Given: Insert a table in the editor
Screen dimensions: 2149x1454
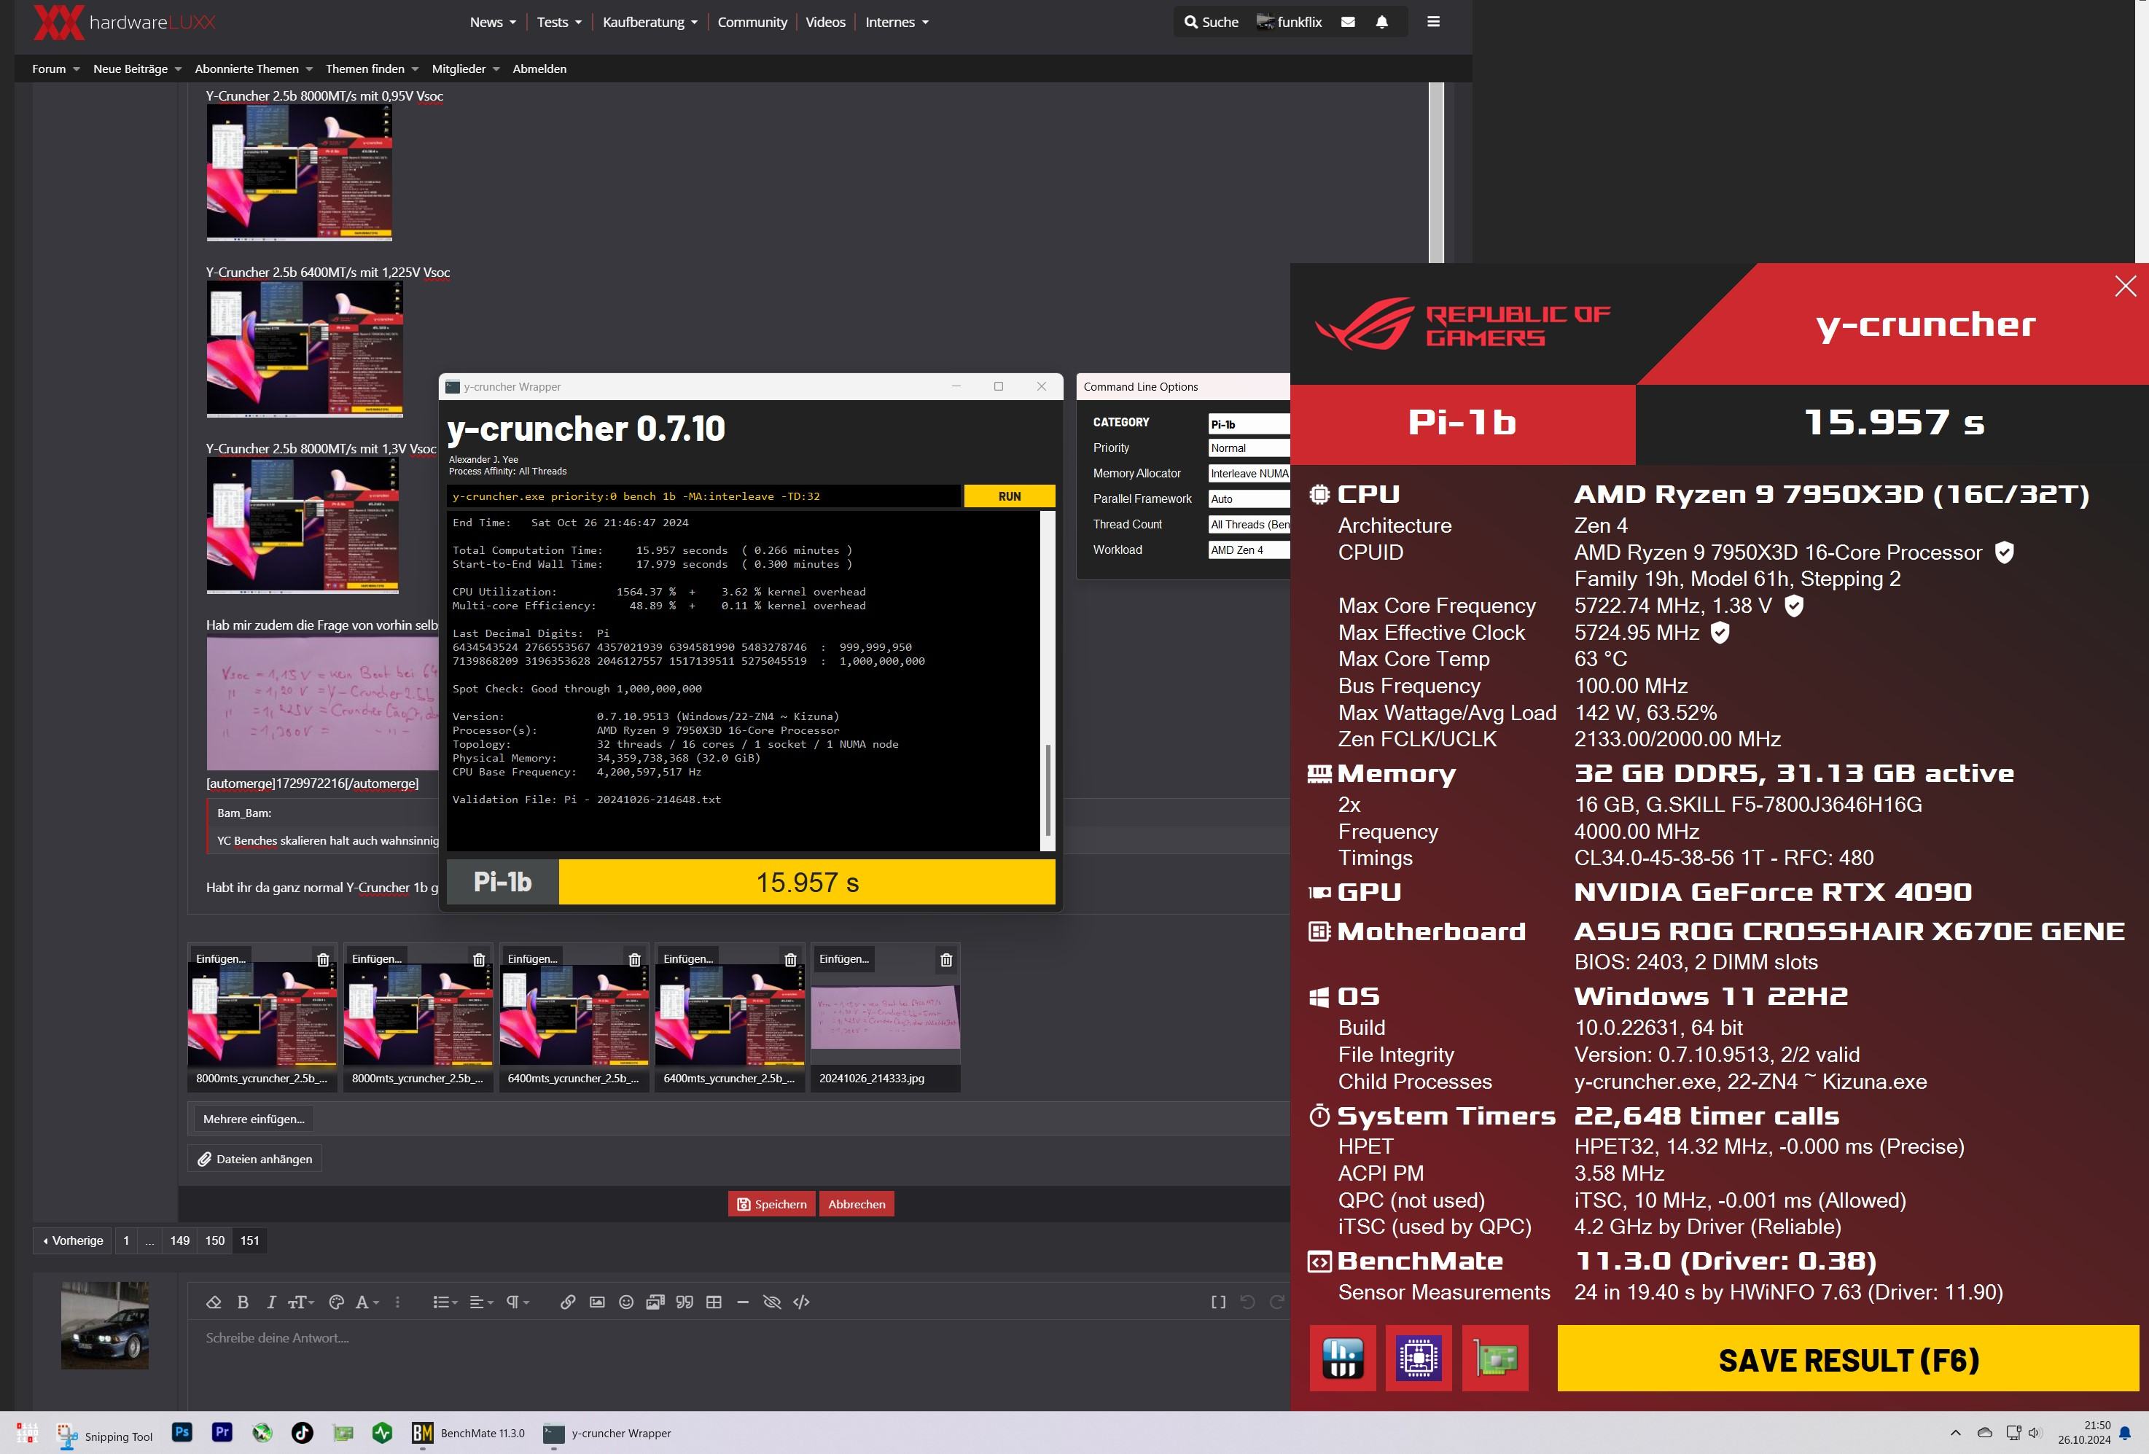Looking at the screenshot, I should pos(714,1302).
